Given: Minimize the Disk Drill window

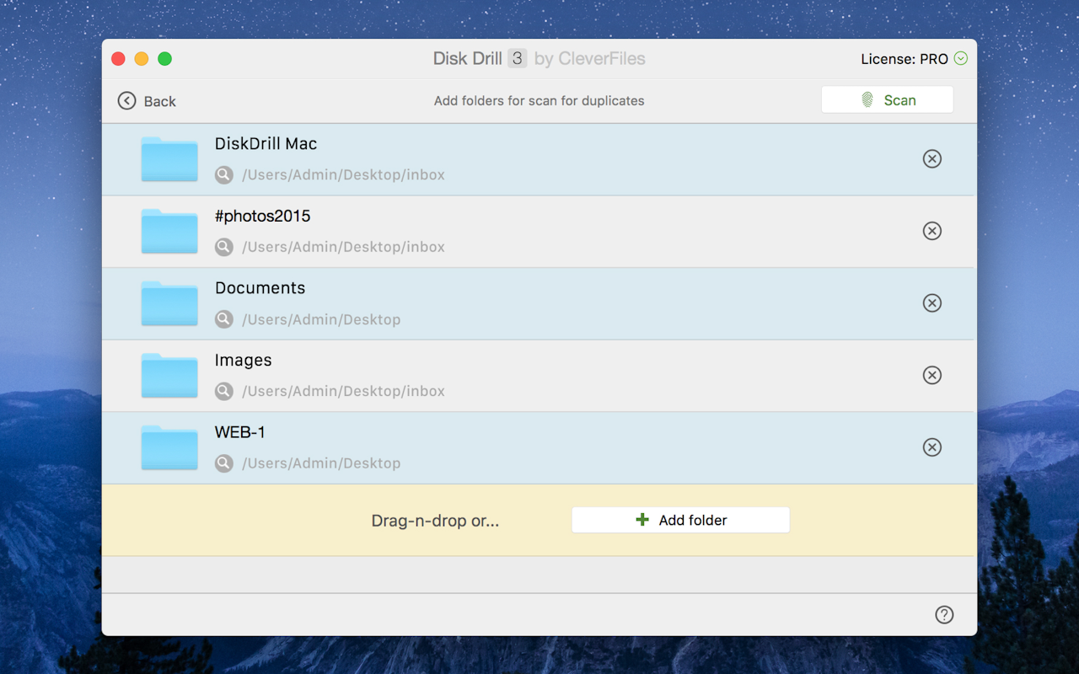Looking at the screenshot, I should click(x=142, y=59).
